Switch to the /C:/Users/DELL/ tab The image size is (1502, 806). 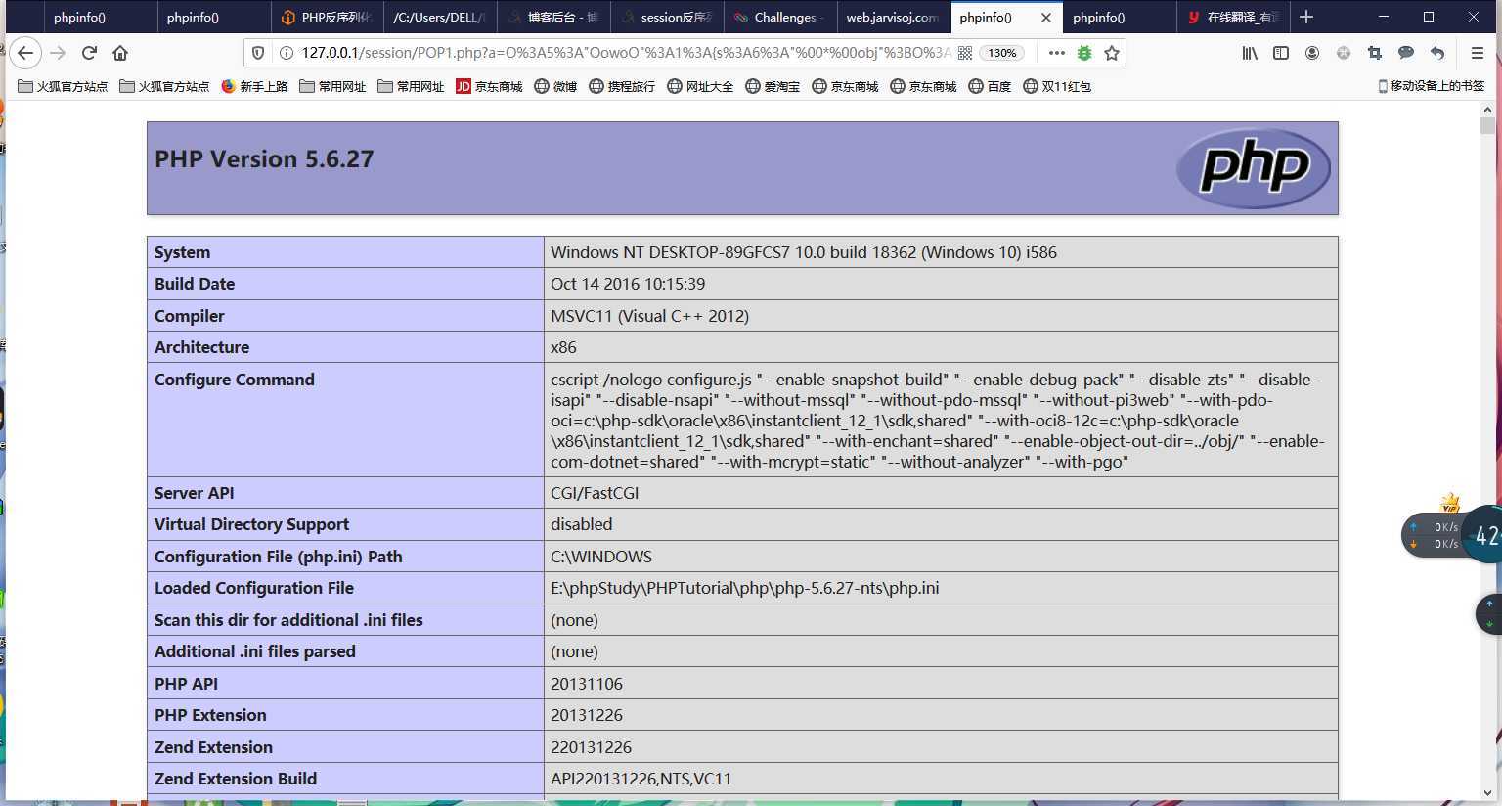(x=441, y=17)
